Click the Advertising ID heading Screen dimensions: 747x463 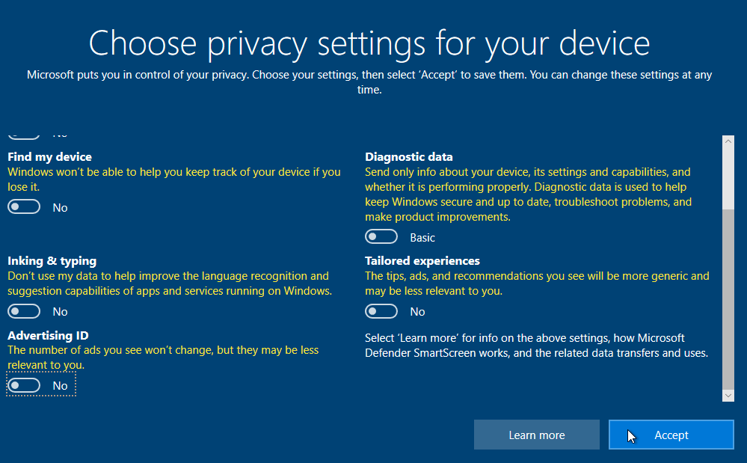pos(48,336)
